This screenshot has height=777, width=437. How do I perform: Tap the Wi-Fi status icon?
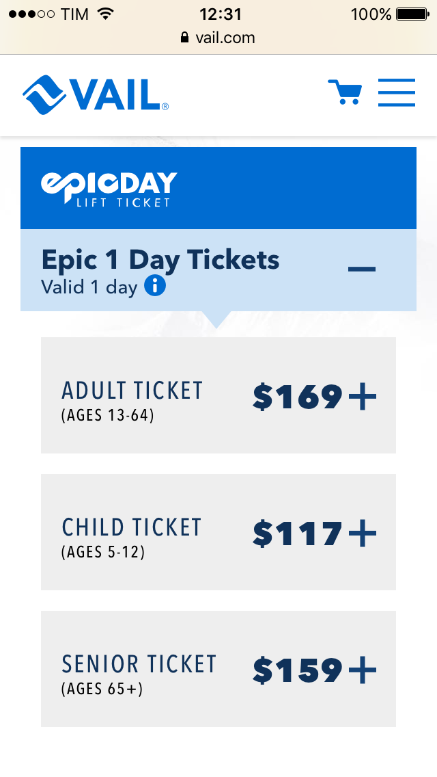tap(105, 14)
